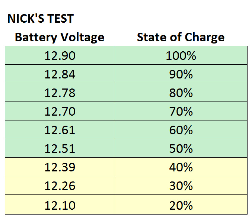Click the 12.10 voltage cell
The image size is (252, 219).
tap(60, 205)
